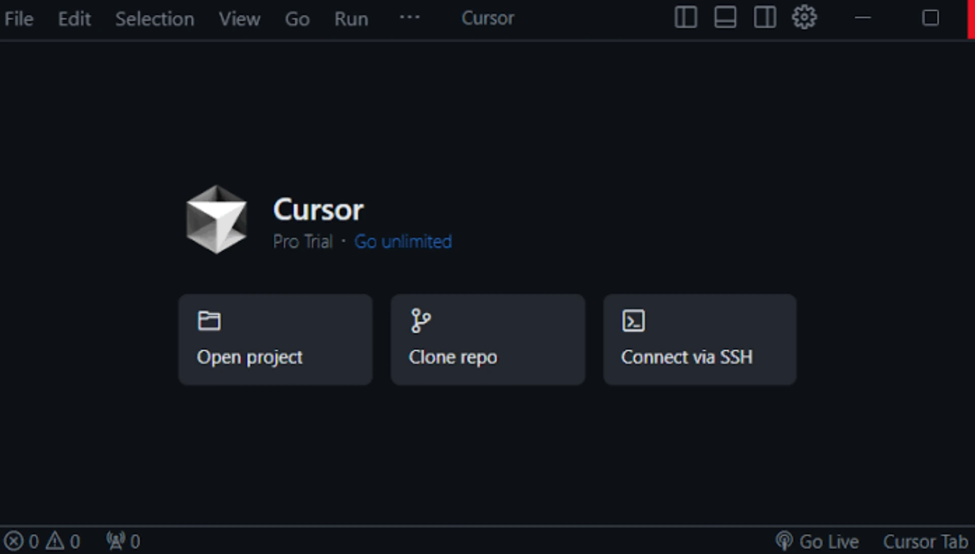Toggle the secondary sidebar layout icon
Image resolution: width=975 pixels, height=554 pixels.
(765, 18)
